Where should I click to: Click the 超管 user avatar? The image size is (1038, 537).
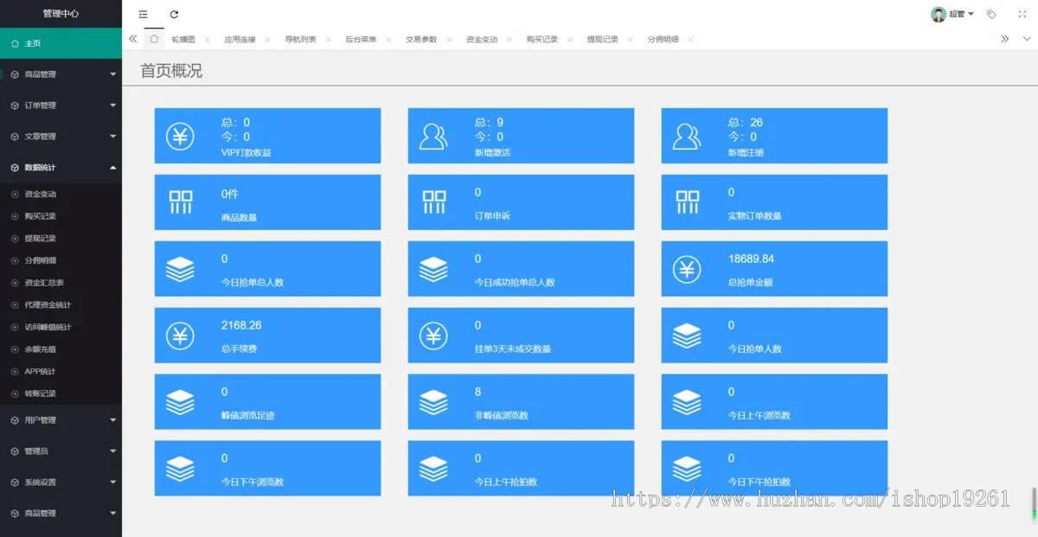[939, 14]
